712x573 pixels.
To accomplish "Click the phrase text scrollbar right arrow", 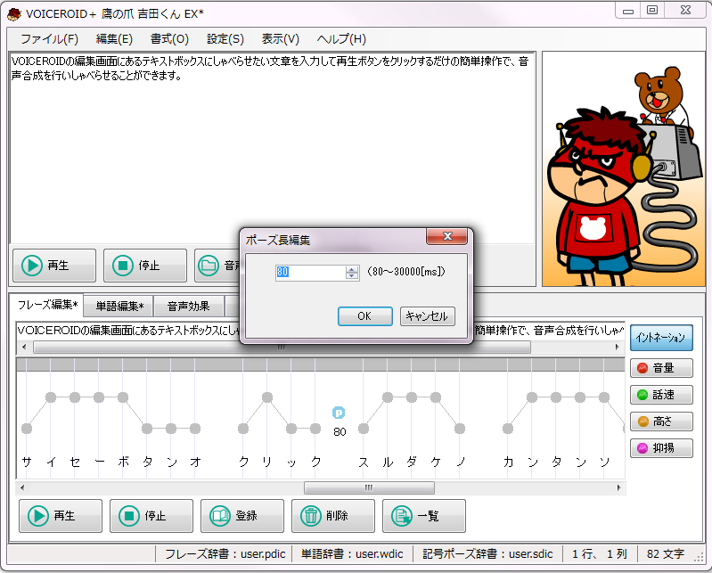I will [x=618, y=348].
